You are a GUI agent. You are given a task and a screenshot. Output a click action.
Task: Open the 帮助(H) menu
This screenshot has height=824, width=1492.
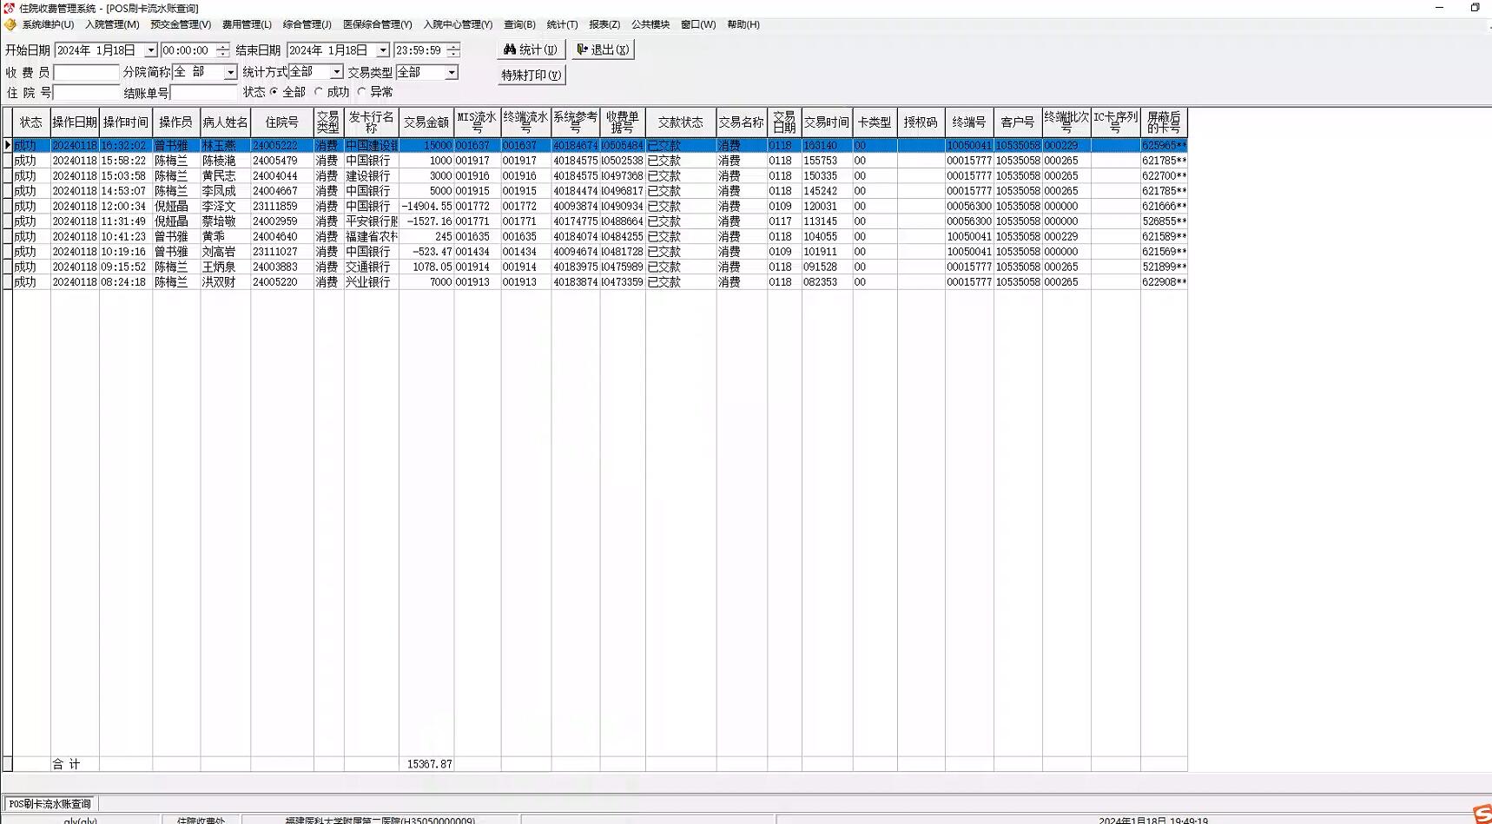point(743,24)
